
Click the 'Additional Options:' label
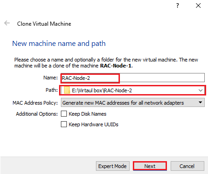[x=37, y=114]
